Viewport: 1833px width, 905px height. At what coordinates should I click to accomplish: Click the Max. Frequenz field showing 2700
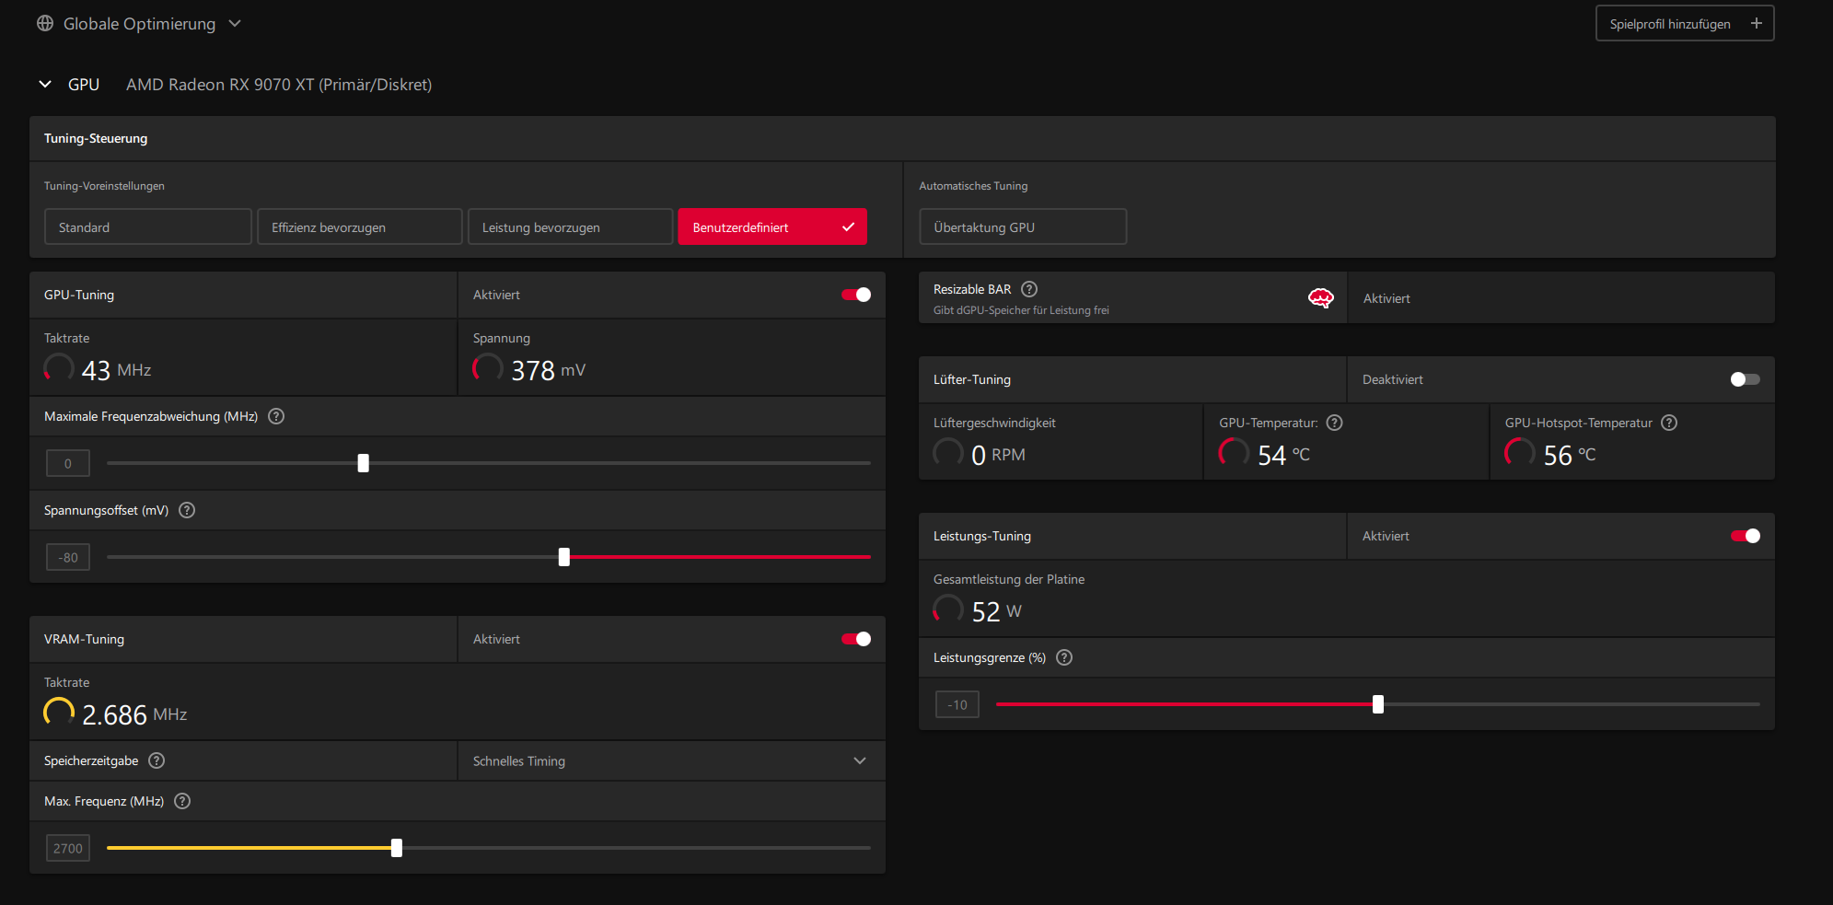(68, 848)
